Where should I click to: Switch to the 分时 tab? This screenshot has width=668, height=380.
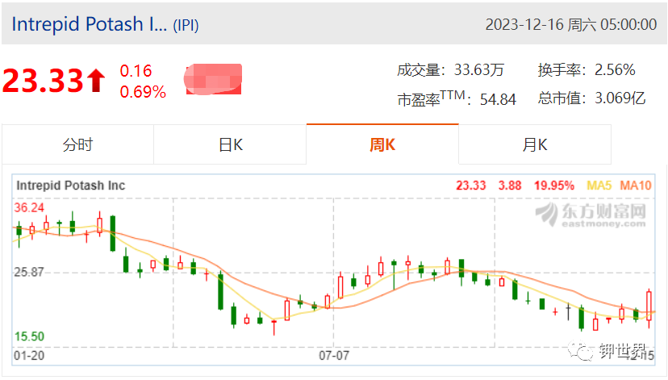coord(77,145)
